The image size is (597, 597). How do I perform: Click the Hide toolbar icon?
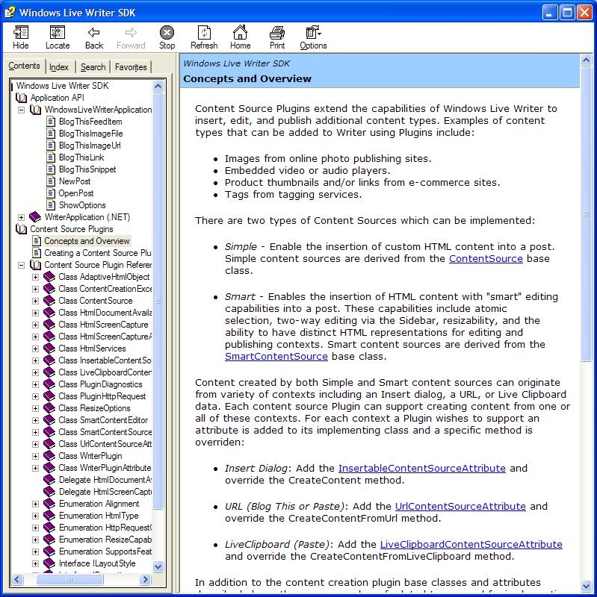click(21, 32)
